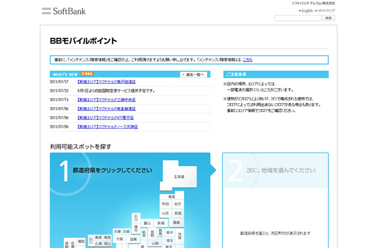This screenshot has height=248, width=378.
Task: Open the マクドナルドノース天神店 news link
Action: point(107,126)
